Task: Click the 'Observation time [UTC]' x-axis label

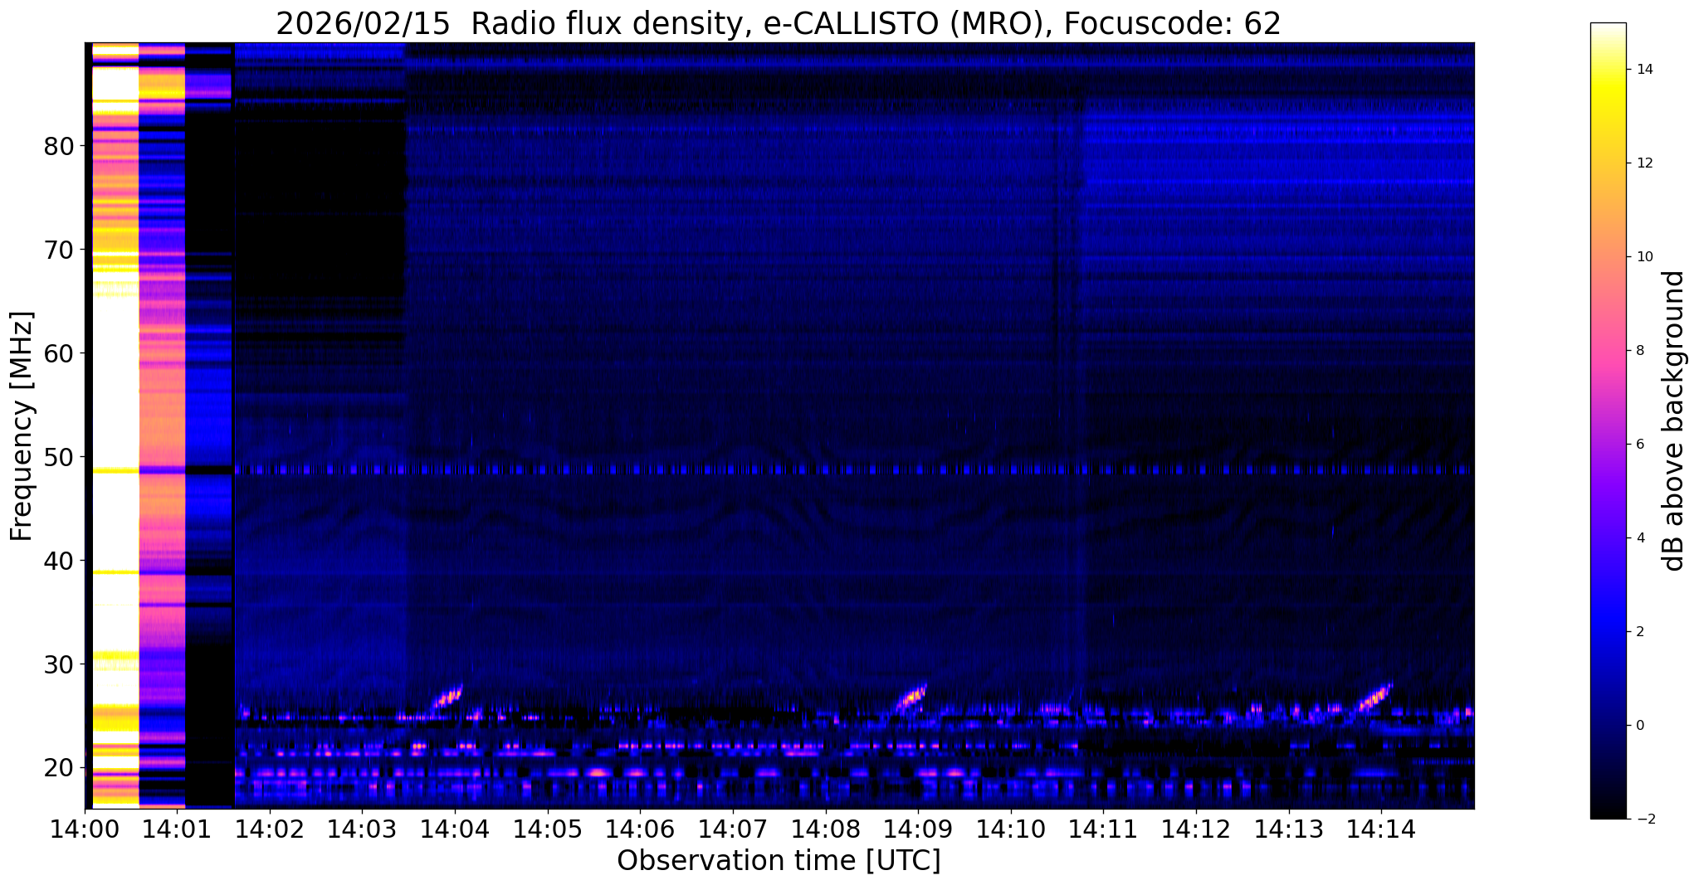Action: (x=779, y=860)
